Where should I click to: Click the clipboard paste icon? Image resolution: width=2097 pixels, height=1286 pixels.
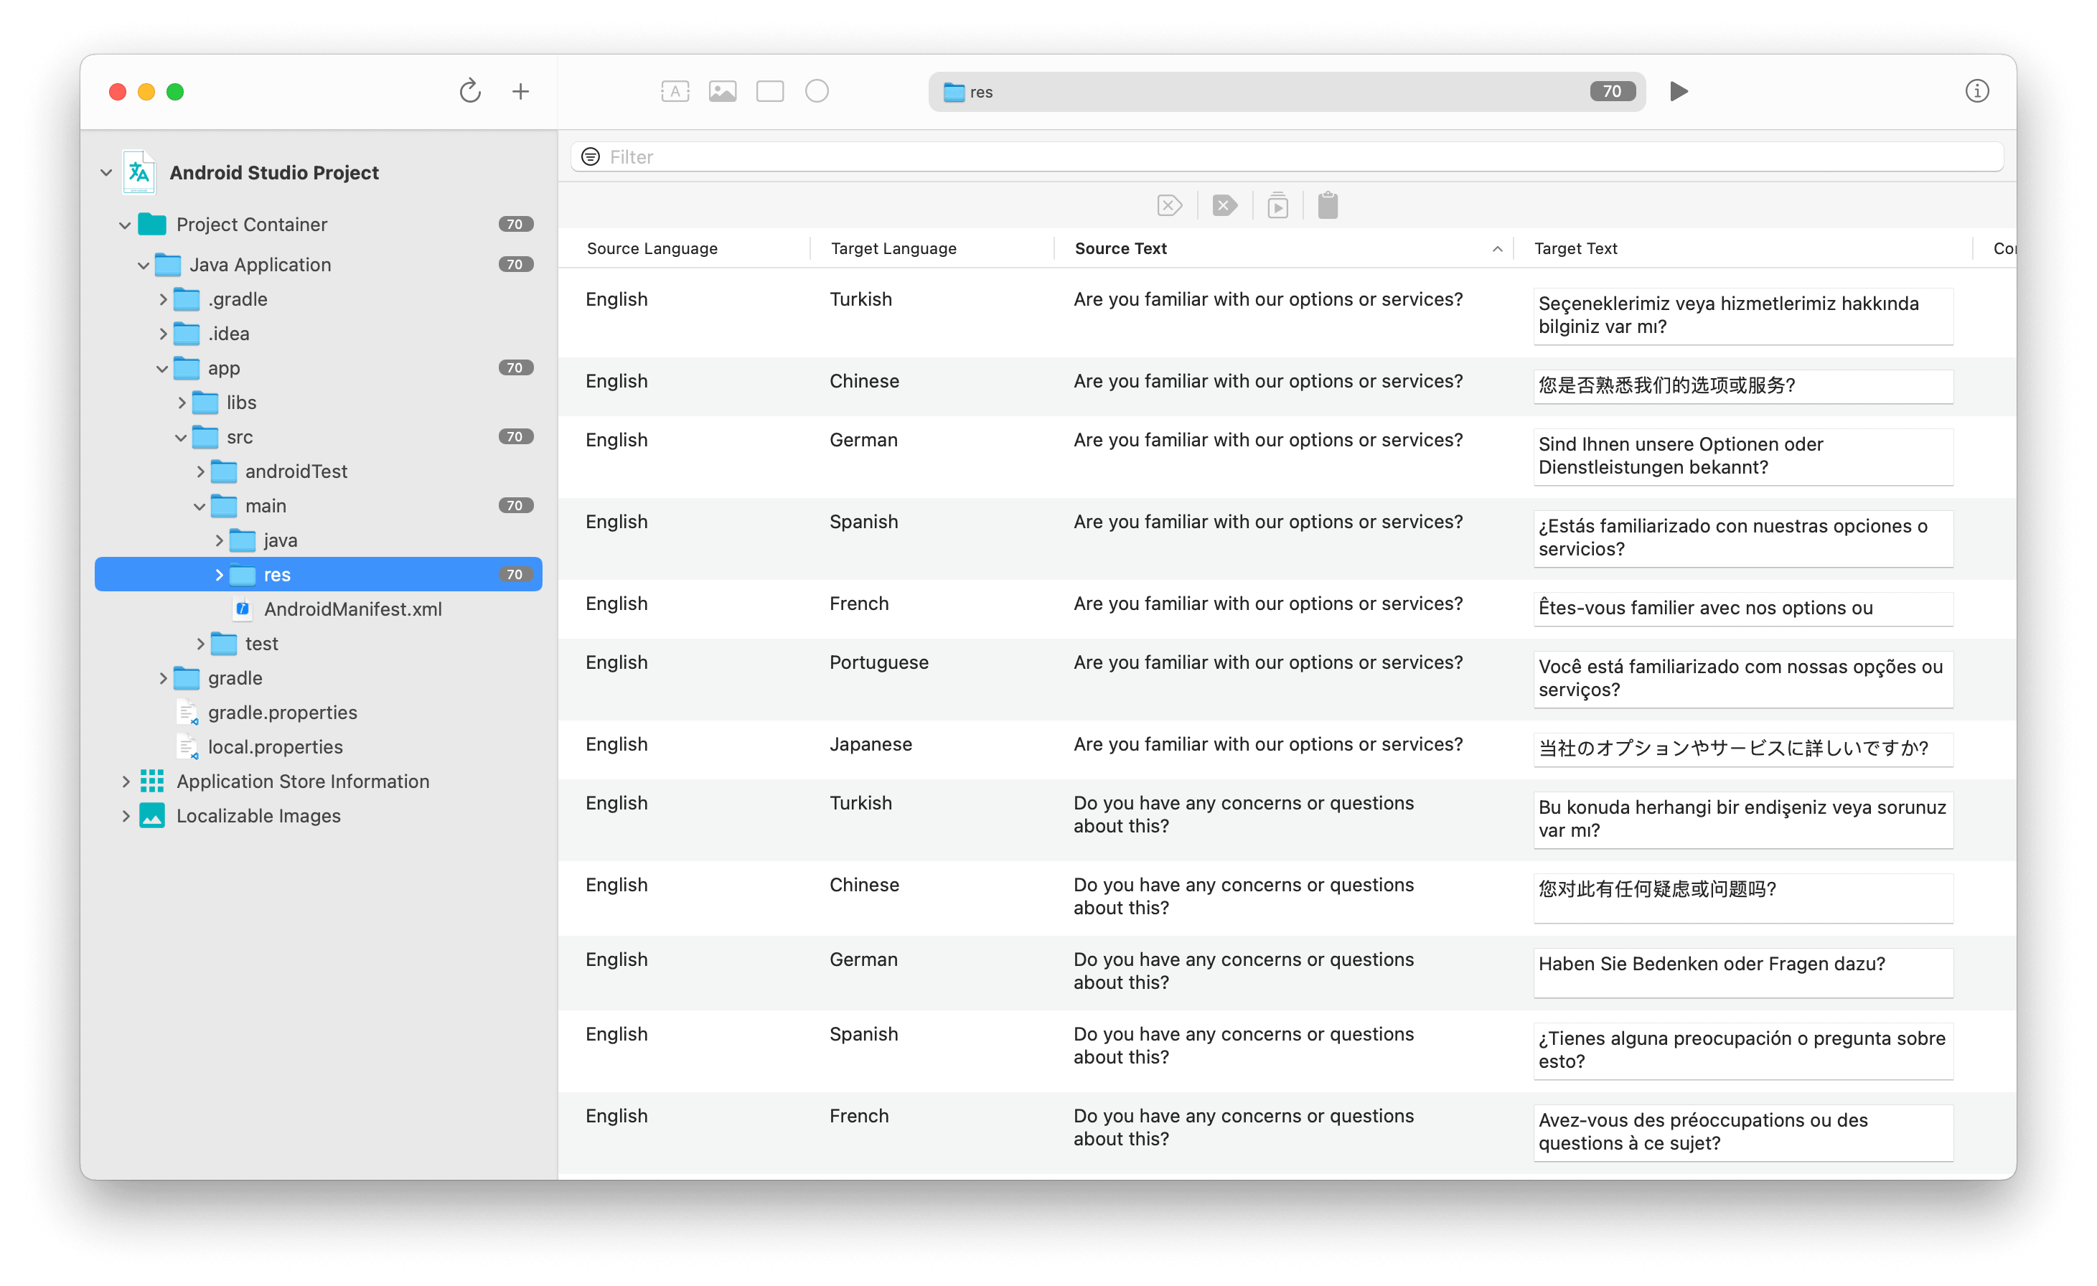pyautogui.click(x=1328, y=205)
